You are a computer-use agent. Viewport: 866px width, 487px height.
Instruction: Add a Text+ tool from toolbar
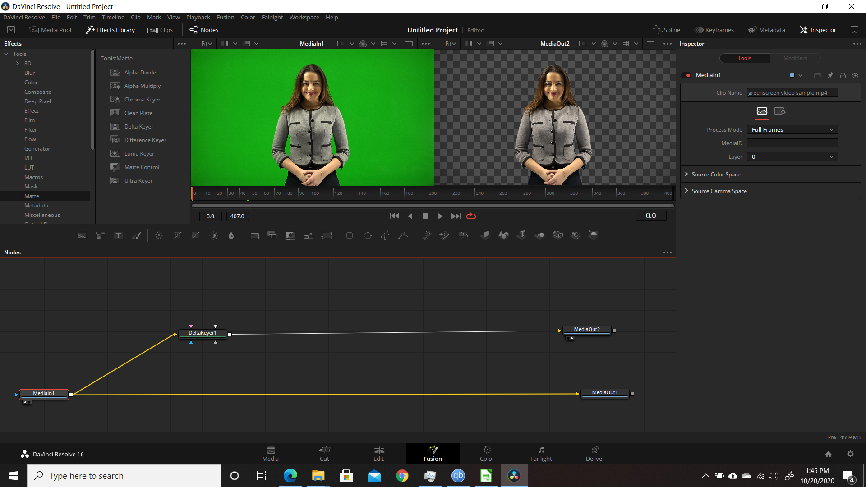pos(118,235)
